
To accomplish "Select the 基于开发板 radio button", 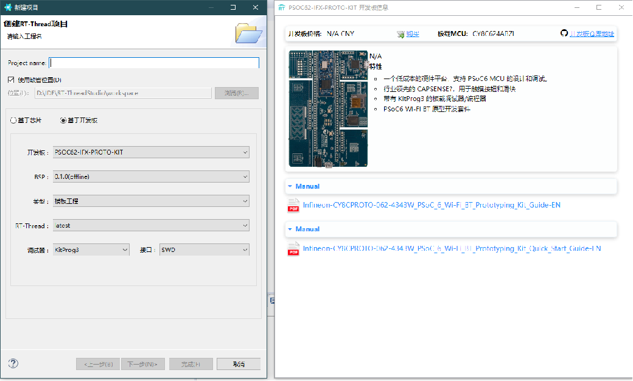I will 63,121.
